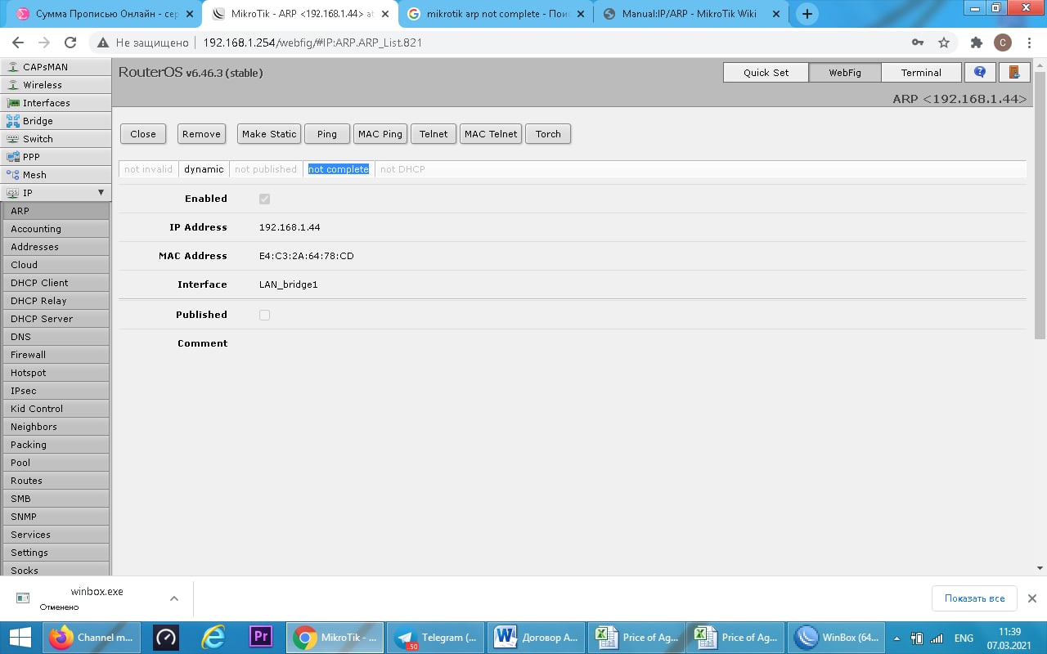Screen dimensions: 1047x654
Task: Open saved password key icon
Action: [x=918, y=43]
